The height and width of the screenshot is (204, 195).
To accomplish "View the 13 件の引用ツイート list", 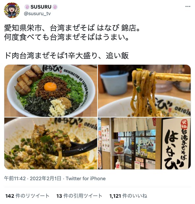I will pyautogui.click(x=79, y=196).
